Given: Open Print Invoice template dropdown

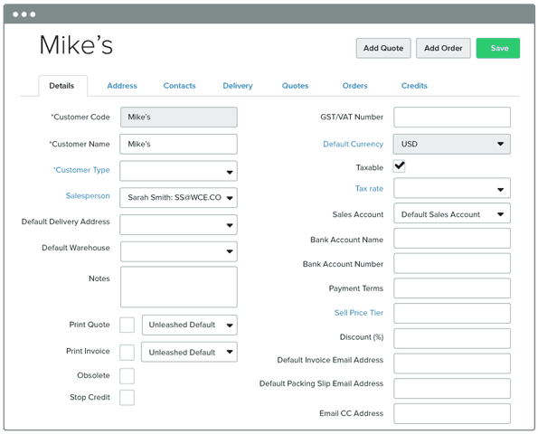Looking at the screenshot, I should click(189, 352).
